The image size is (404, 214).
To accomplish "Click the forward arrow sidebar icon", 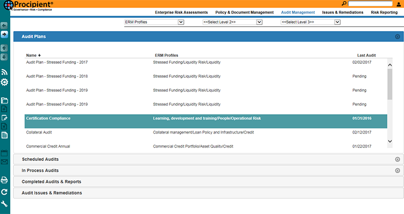I will pyautogui.click(x=4, y=34).
